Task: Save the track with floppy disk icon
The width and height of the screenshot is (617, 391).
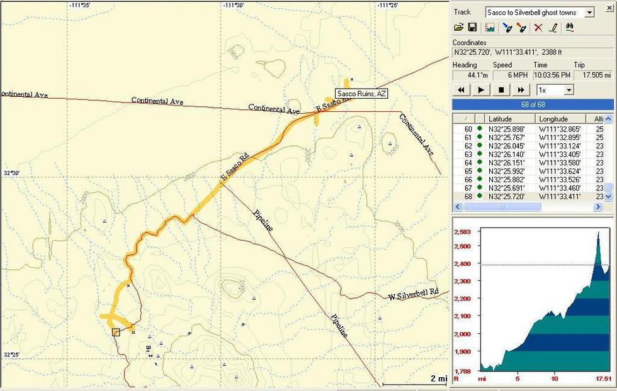Action: coord(472,28)
